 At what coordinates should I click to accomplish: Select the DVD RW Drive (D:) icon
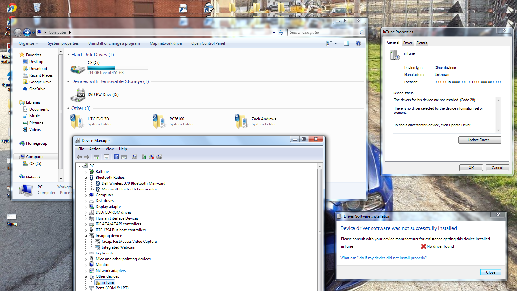point(78,95)
